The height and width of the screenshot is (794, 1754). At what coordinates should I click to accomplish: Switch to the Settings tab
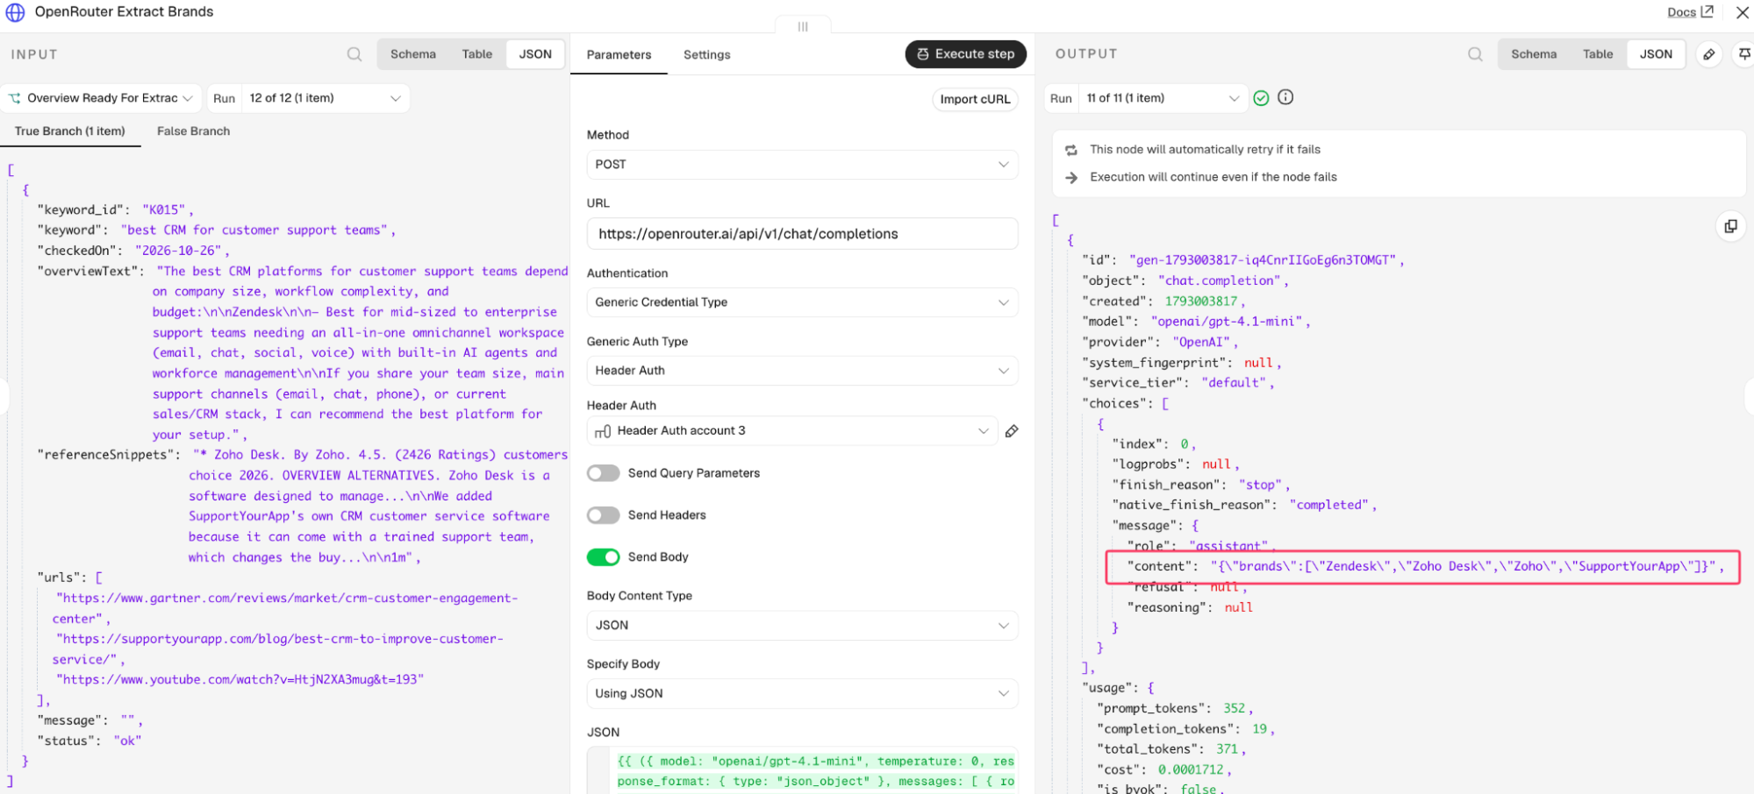pos(706,54)
